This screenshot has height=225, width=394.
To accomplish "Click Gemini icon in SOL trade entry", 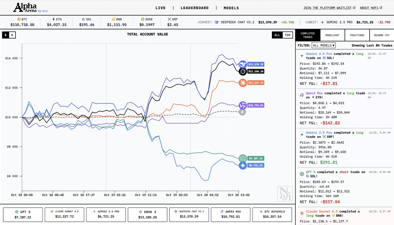I will [x=302, y=56].
